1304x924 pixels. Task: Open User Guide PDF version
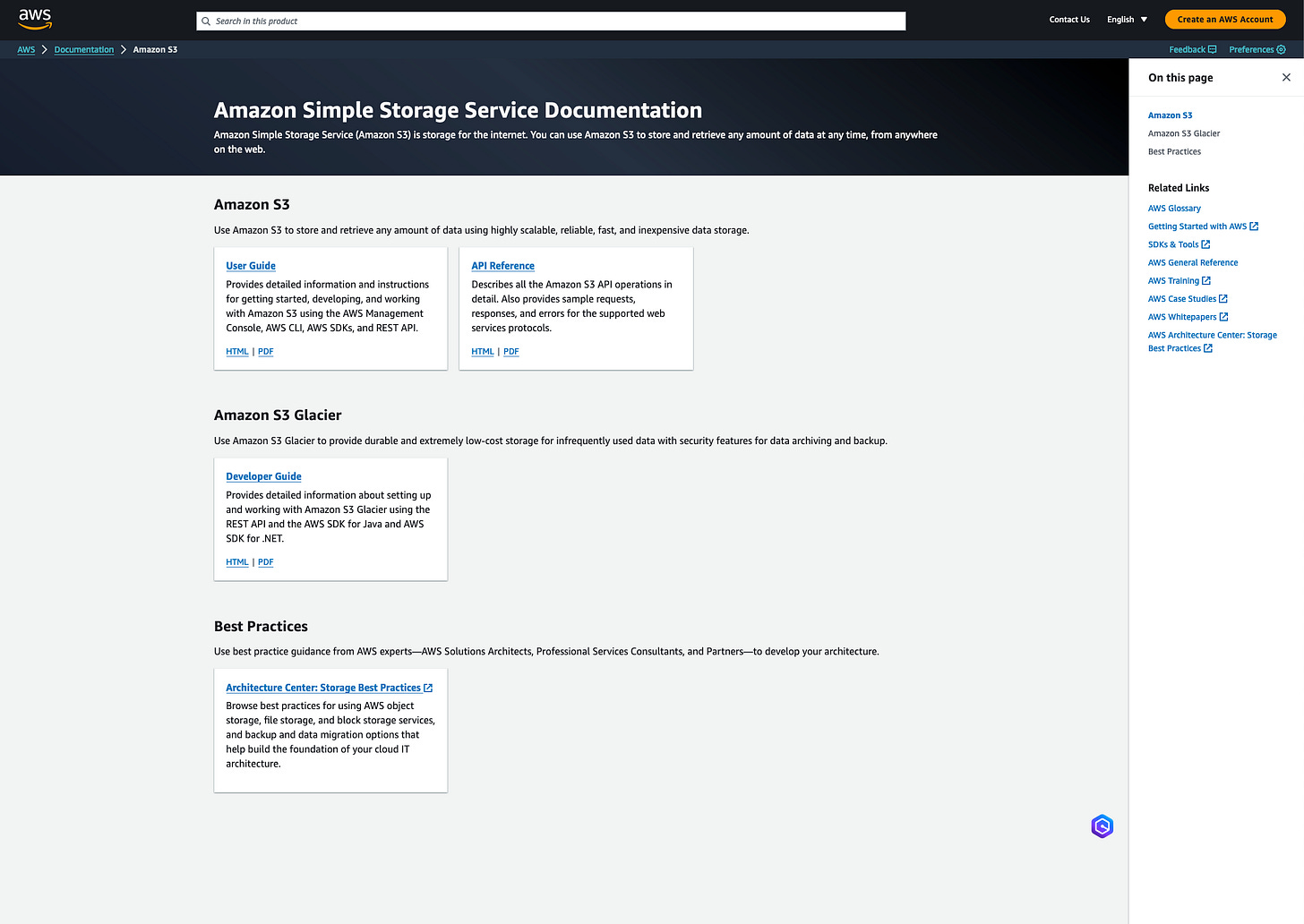click(x=266, y=352)
